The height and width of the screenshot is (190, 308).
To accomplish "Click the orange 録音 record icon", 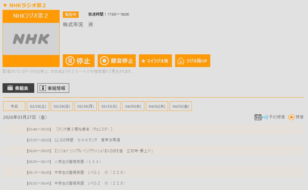I will (292, 117).
